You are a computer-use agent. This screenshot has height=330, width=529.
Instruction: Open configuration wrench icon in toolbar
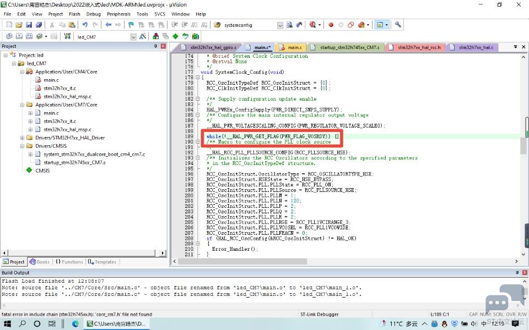click(x=398, y=25)
